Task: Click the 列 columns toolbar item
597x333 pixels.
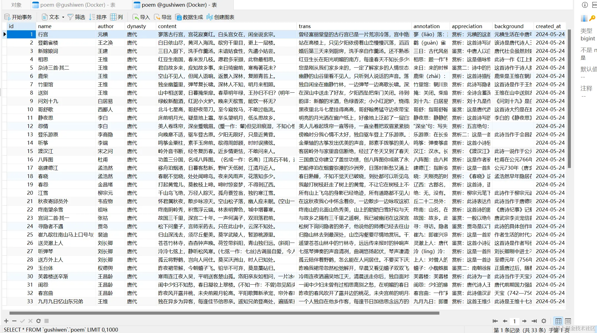Action: pyautogui.click(x=116, y=17)
